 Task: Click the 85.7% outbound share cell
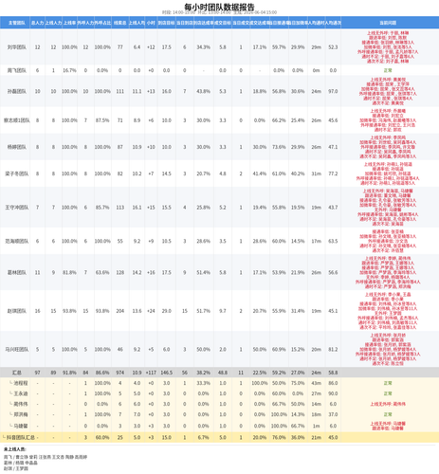click(102, 208)
